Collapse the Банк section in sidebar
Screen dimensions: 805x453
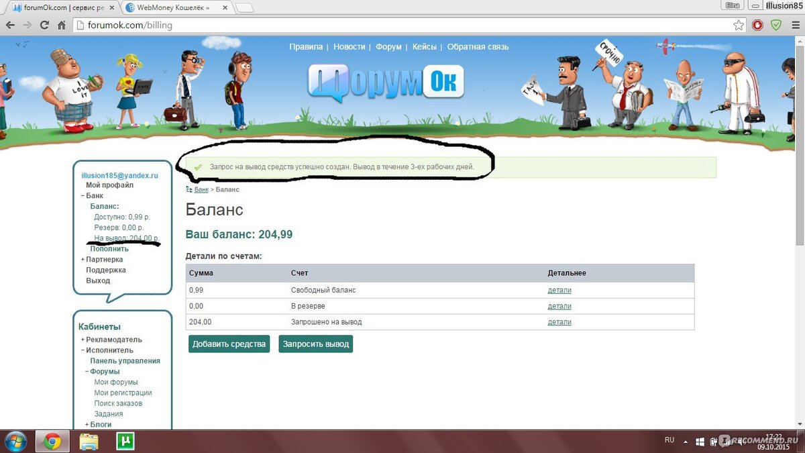[x=83, y=196]
